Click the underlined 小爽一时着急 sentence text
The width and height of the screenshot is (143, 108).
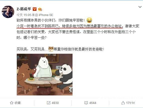[70, 26]
